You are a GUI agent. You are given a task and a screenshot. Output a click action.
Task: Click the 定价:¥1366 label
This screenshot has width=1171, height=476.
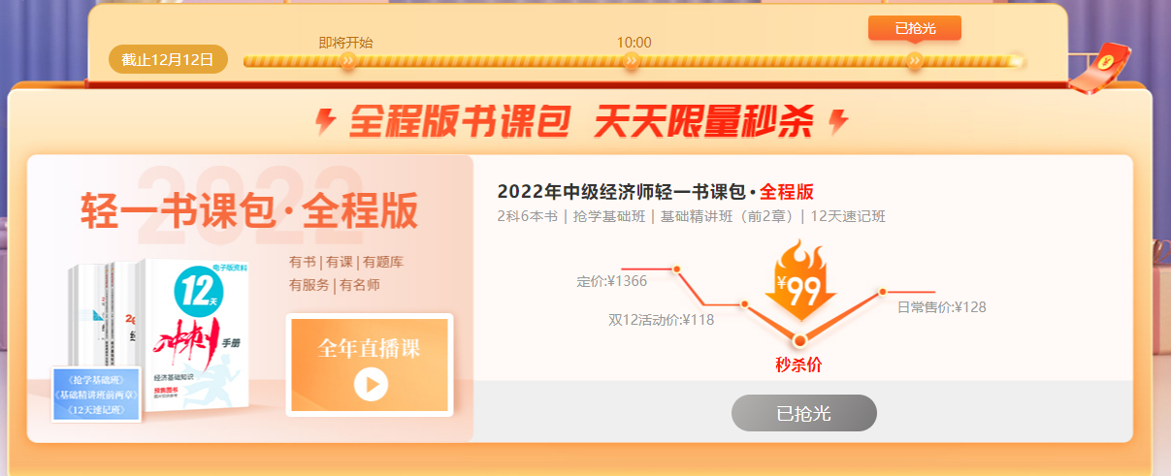612,281
